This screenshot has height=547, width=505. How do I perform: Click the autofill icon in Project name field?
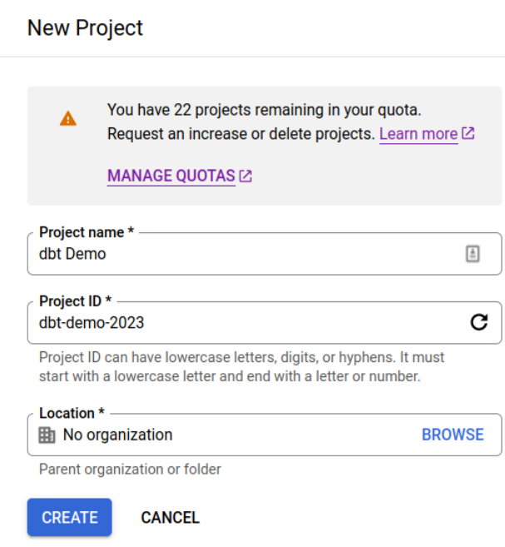click(473, 255)
